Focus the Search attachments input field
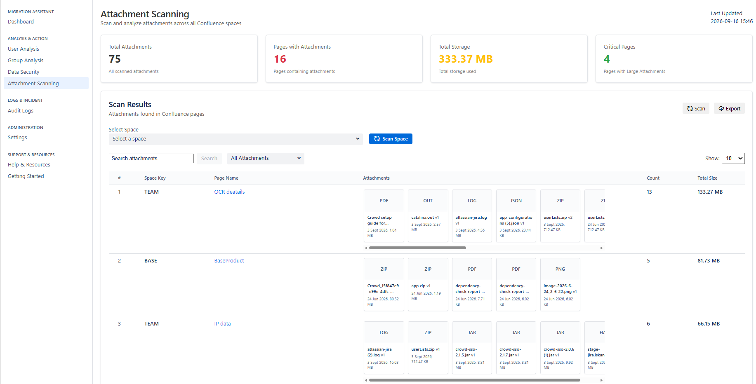This screenshot has height=384, width=756. (x=151, y=159)
